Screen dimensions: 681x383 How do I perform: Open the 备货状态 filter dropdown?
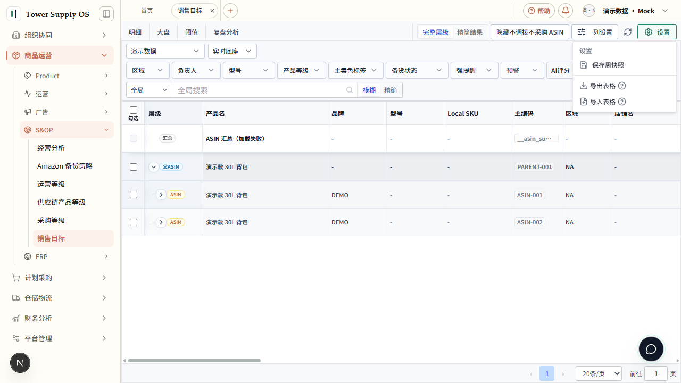(x=417, y=70)
